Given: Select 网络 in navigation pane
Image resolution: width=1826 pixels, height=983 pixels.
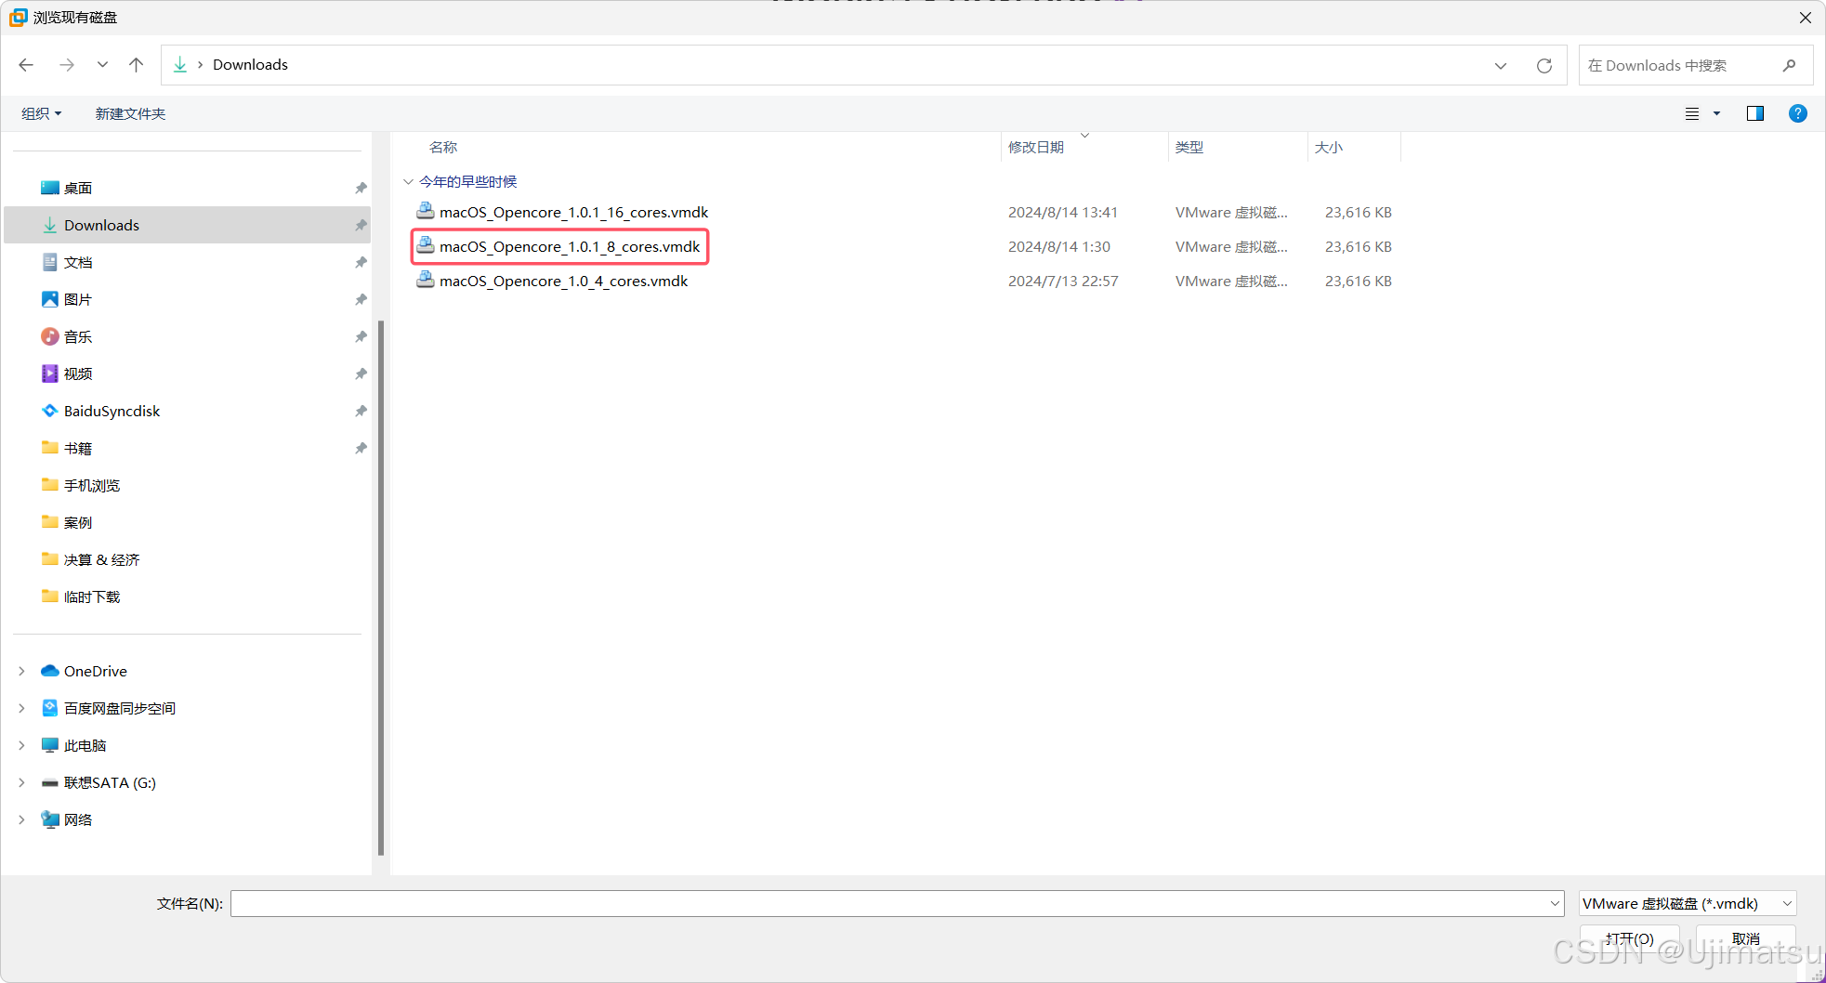Looking at the screenshot, I should pyautogui.click(x=78, y=819).
